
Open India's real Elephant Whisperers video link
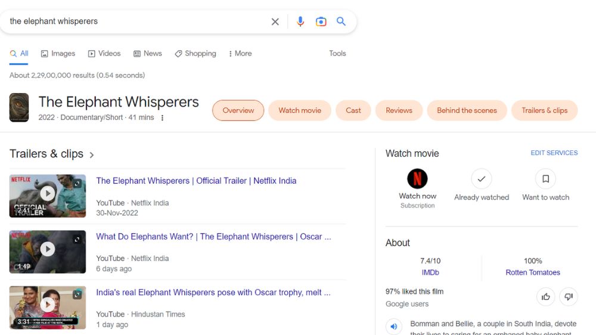tap(213, 293)
